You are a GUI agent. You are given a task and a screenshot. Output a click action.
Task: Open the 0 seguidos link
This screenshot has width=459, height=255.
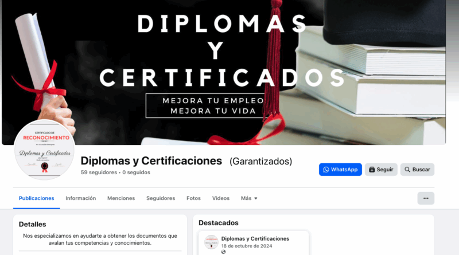pos(136,172)
